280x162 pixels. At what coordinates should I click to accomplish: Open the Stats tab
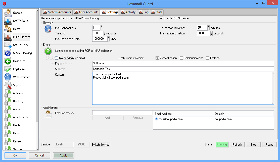click(156, 12)
